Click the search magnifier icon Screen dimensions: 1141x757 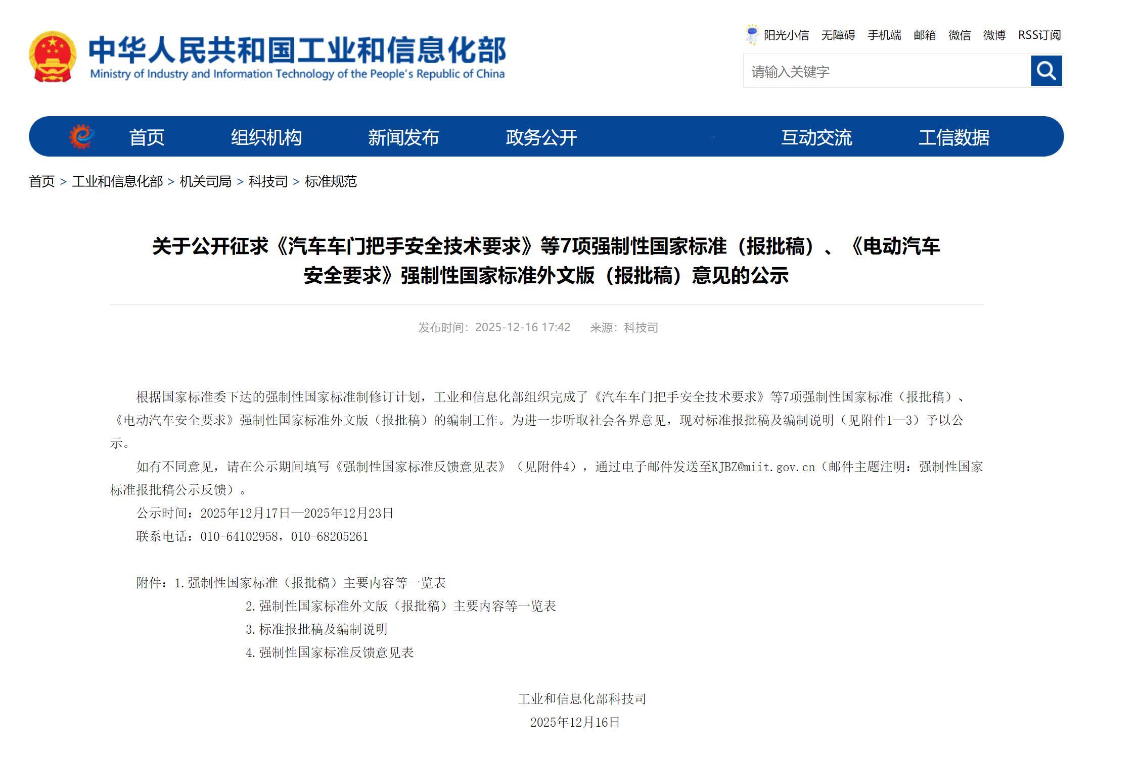(x=1046, y=71)
